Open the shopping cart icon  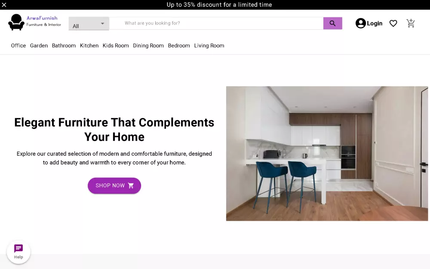click(410, 23)
